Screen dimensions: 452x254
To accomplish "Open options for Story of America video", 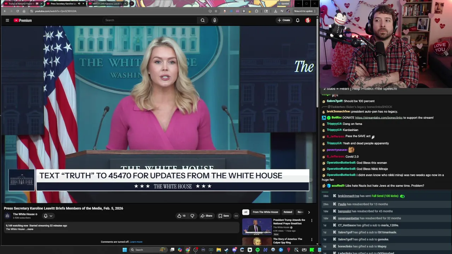I will [x=311, y=240].
